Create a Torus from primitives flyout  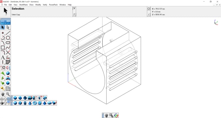tap(35, 103)
